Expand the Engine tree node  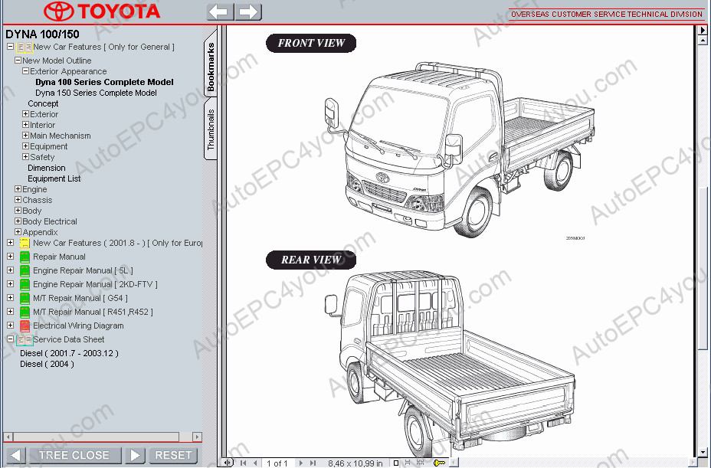18,189
